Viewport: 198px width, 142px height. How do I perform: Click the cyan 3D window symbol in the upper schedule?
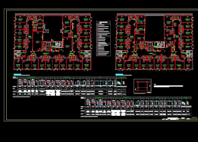pyautogui.click(x=119, y=83)
